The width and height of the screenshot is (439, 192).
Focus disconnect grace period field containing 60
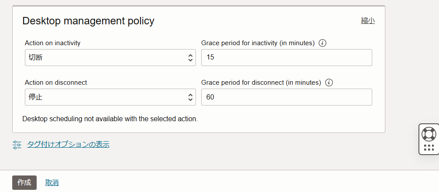point(286,97)
